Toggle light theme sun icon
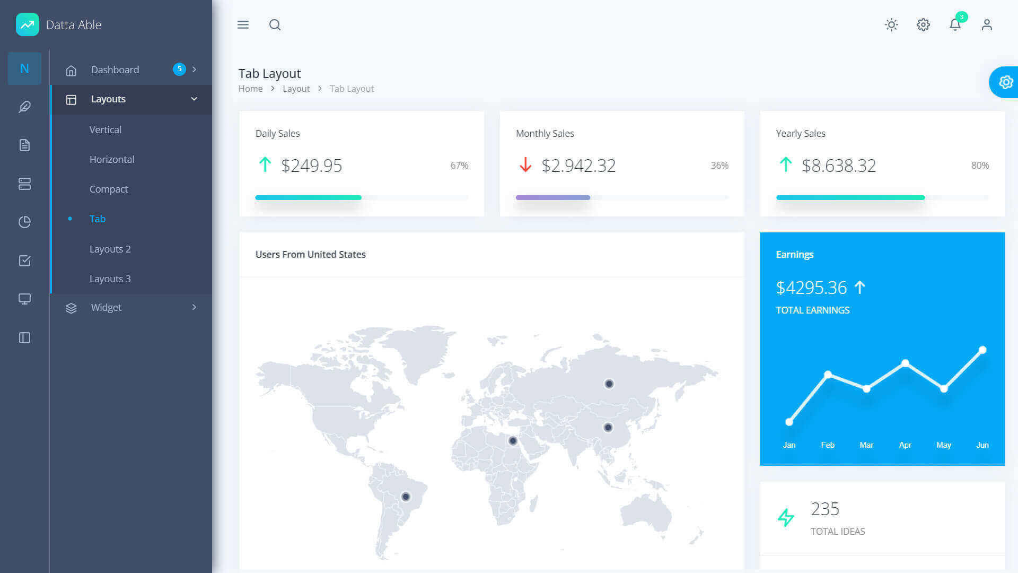This screenshot has height=573, width=1018. [891, 25]
